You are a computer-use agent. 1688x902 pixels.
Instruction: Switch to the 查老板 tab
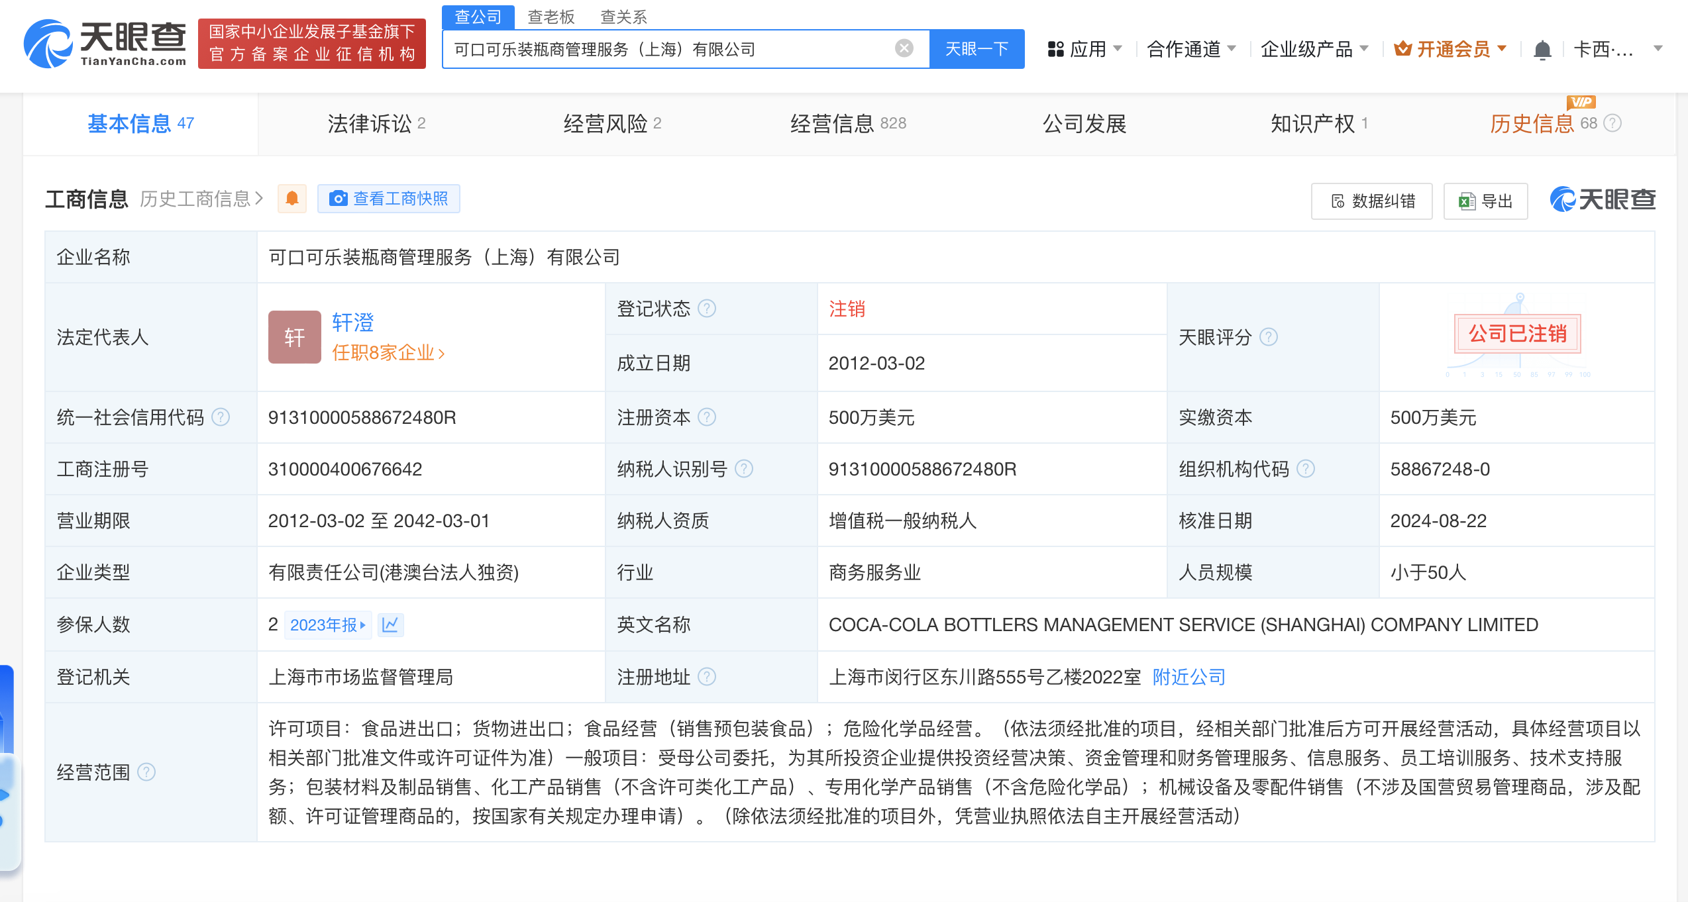[551, 17]
